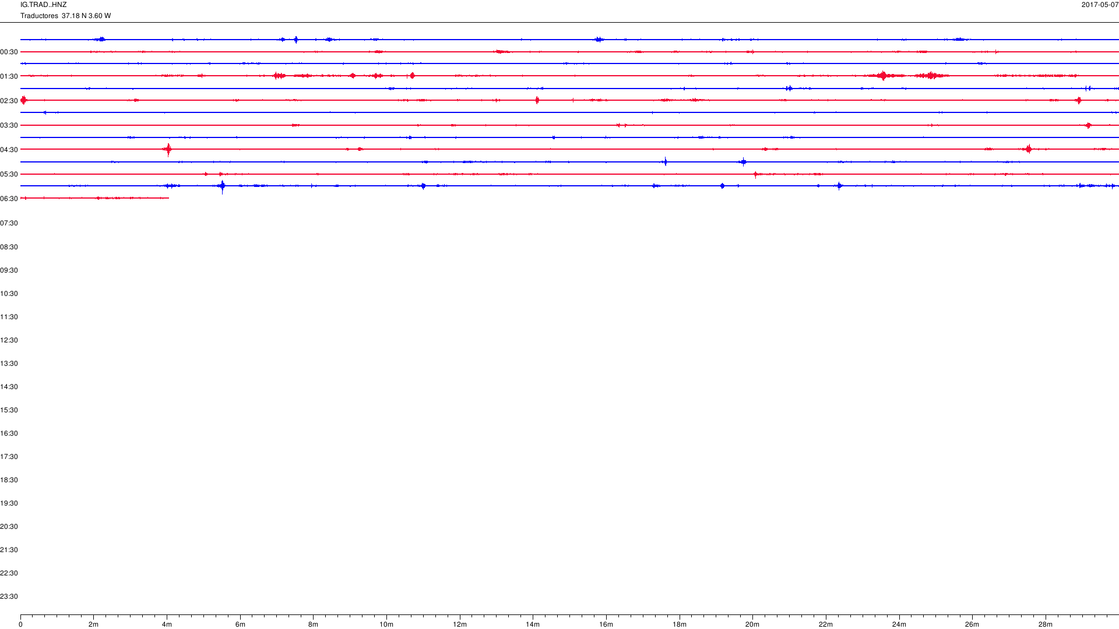1119x629 pixels.
Task: Select the 20:30 time label
Action: click(9, 526)
